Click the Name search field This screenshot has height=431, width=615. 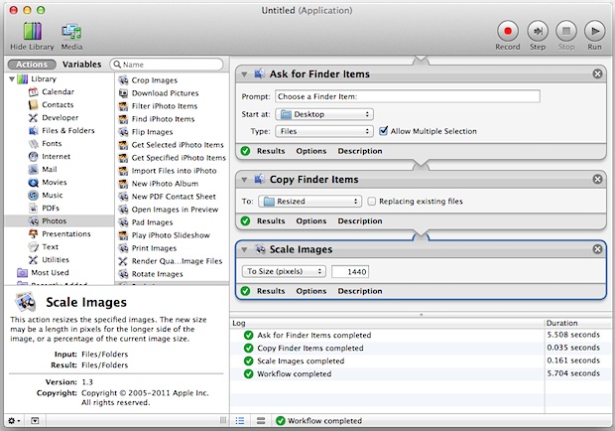click(x=167, y=65)
